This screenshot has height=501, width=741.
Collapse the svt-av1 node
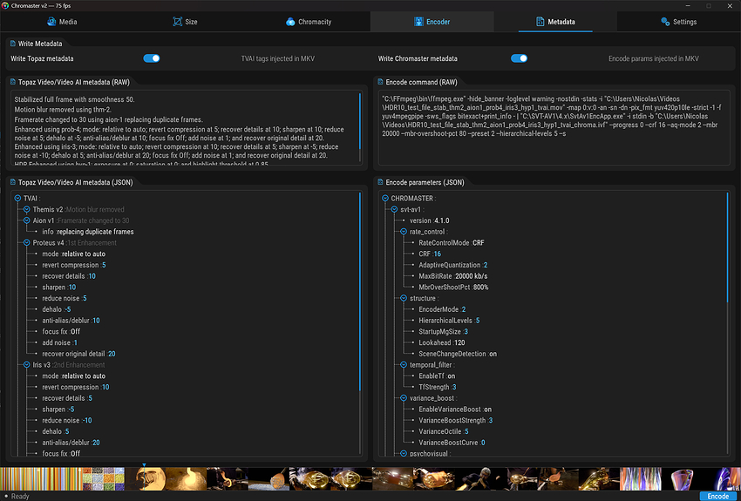[x=395, y=209]
